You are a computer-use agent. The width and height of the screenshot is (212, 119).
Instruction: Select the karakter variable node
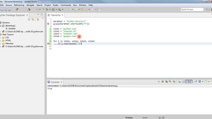pyautogui.click(x=12, y=28)
